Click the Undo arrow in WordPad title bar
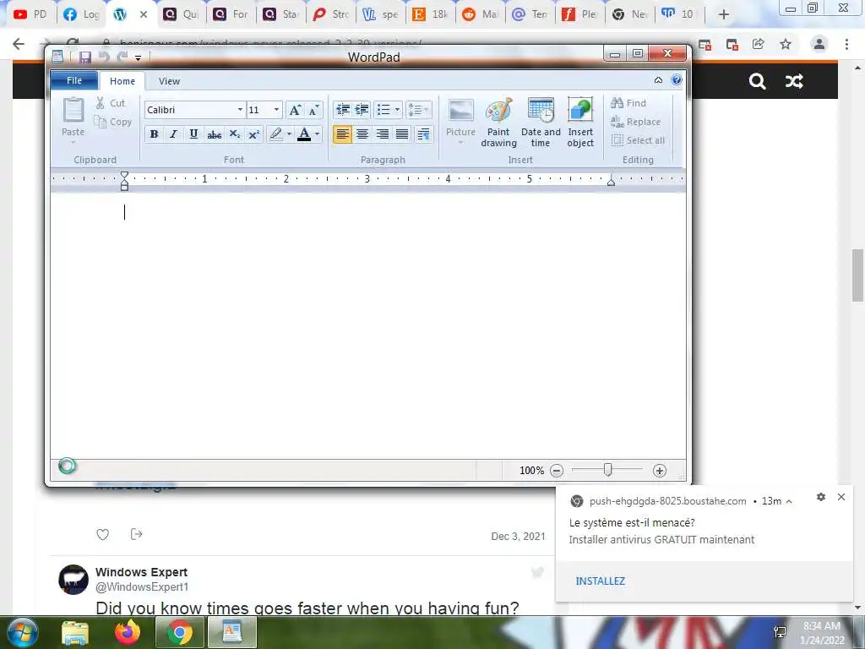 click(x=104, y=57)
